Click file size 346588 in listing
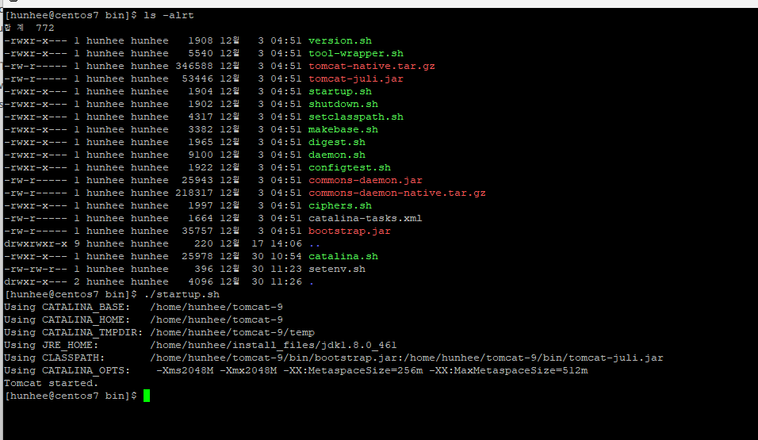Viewport: 758px width, 440px height. 194,67
